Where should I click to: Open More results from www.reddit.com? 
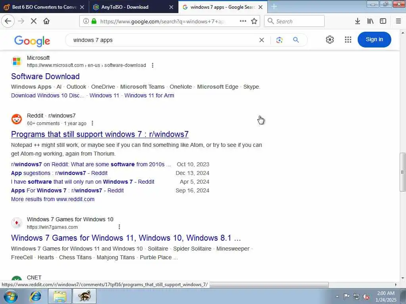pos(53,199)
